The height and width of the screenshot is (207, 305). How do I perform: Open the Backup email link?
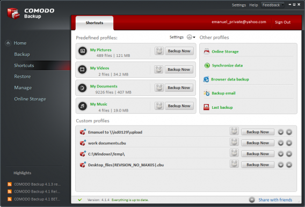click(223, 93)
